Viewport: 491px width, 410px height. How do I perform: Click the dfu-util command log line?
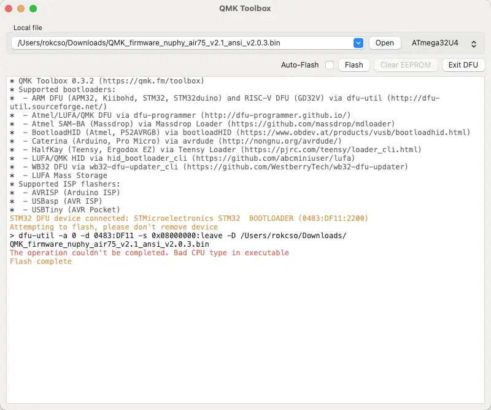tap(178, 240)
